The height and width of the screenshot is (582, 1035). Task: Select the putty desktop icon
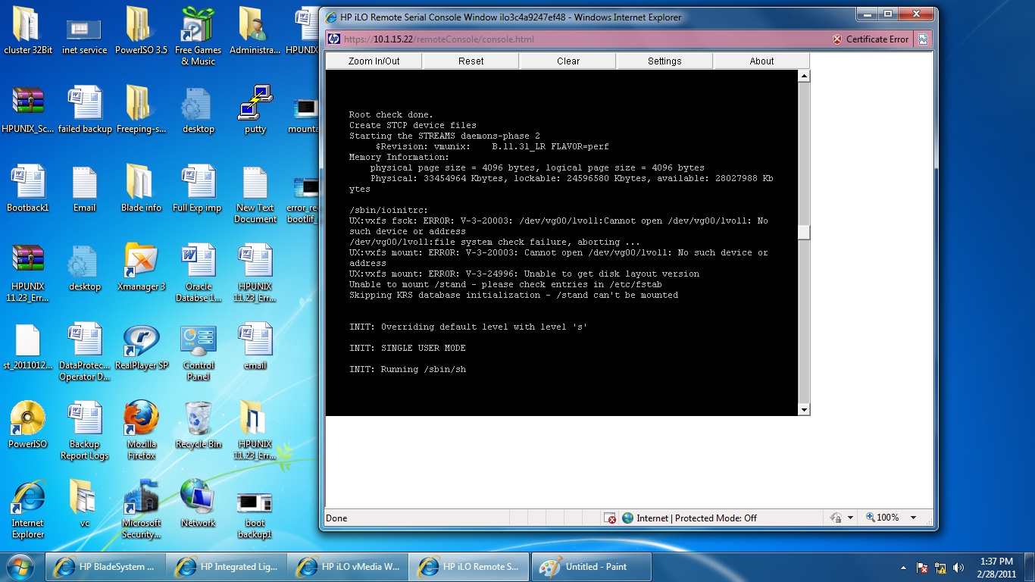coord(255,111)
